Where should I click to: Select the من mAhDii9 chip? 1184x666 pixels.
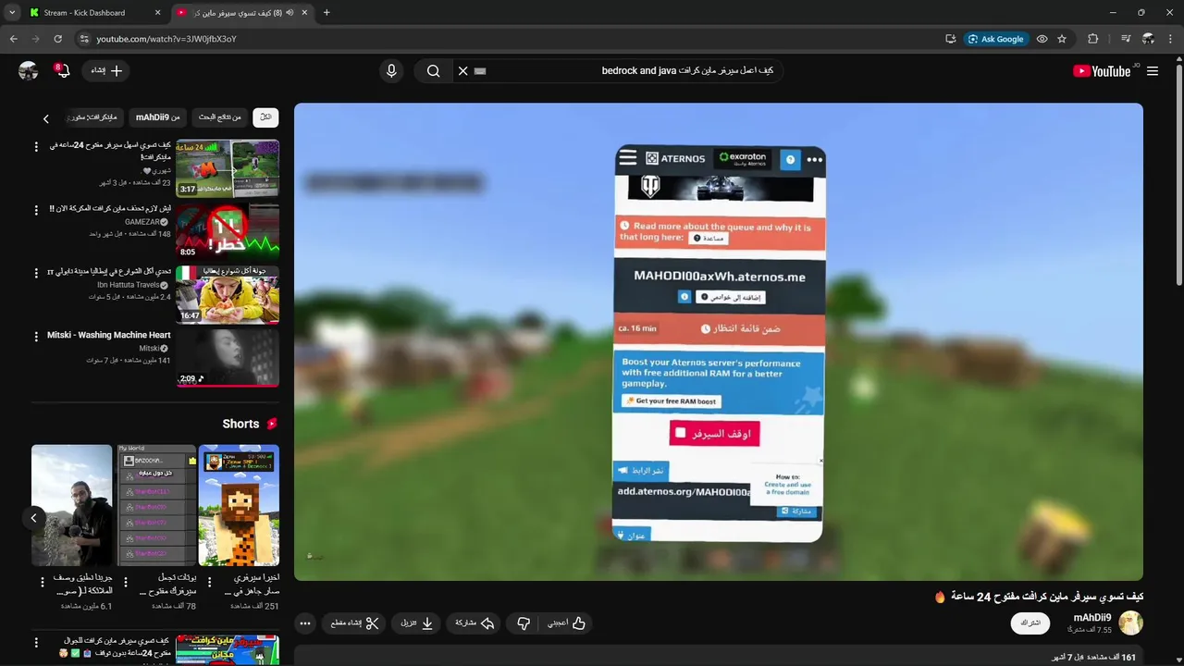point(158,117)
